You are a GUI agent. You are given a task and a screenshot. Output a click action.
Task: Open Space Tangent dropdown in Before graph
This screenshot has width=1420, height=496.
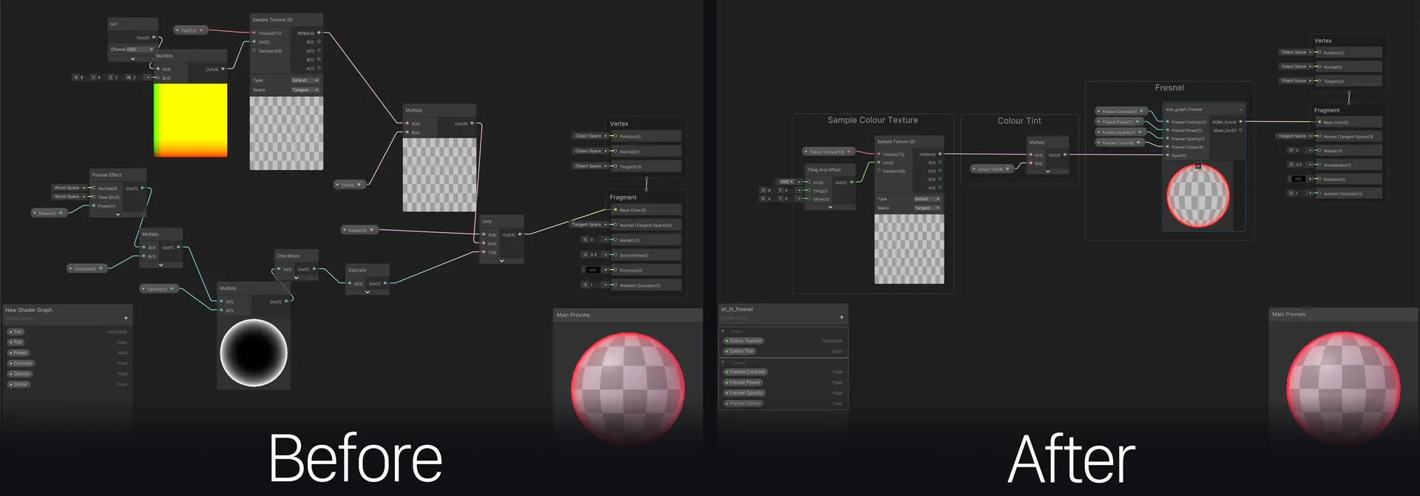point(305,90)
